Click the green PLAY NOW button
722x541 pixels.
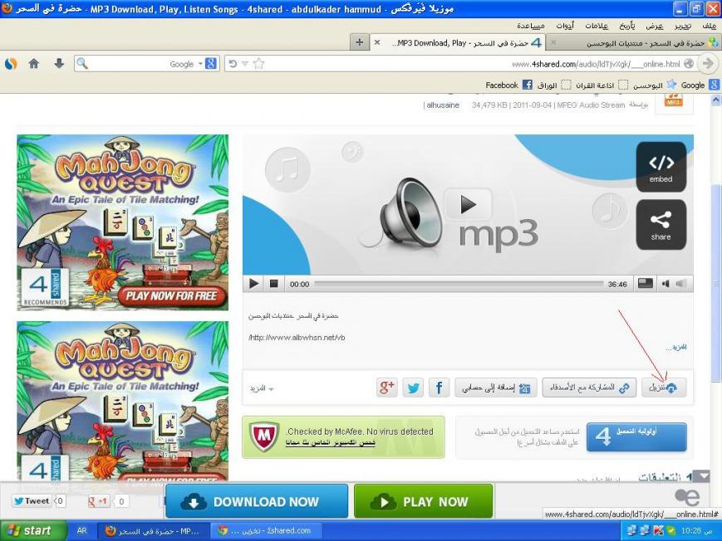pyautogui.click(x=423, y=501)
